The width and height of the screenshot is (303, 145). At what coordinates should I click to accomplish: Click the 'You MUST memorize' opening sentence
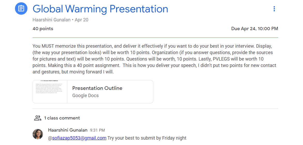[x=72, y=46]
